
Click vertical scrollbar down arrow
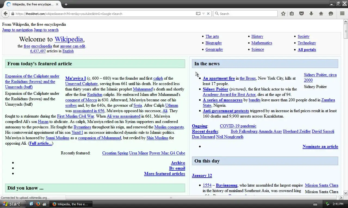click(x=346, y=193)
